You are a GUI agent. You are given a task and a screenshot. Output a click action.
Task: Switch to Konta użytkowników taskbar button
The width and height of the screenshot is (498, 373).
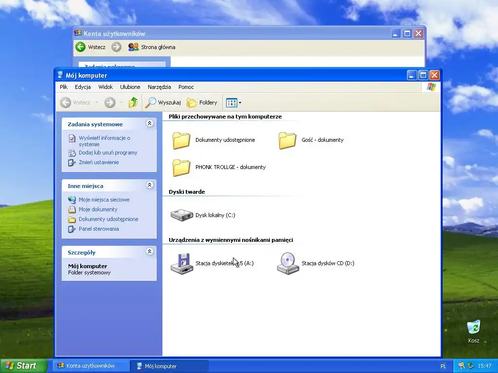(x=91, y=366)
